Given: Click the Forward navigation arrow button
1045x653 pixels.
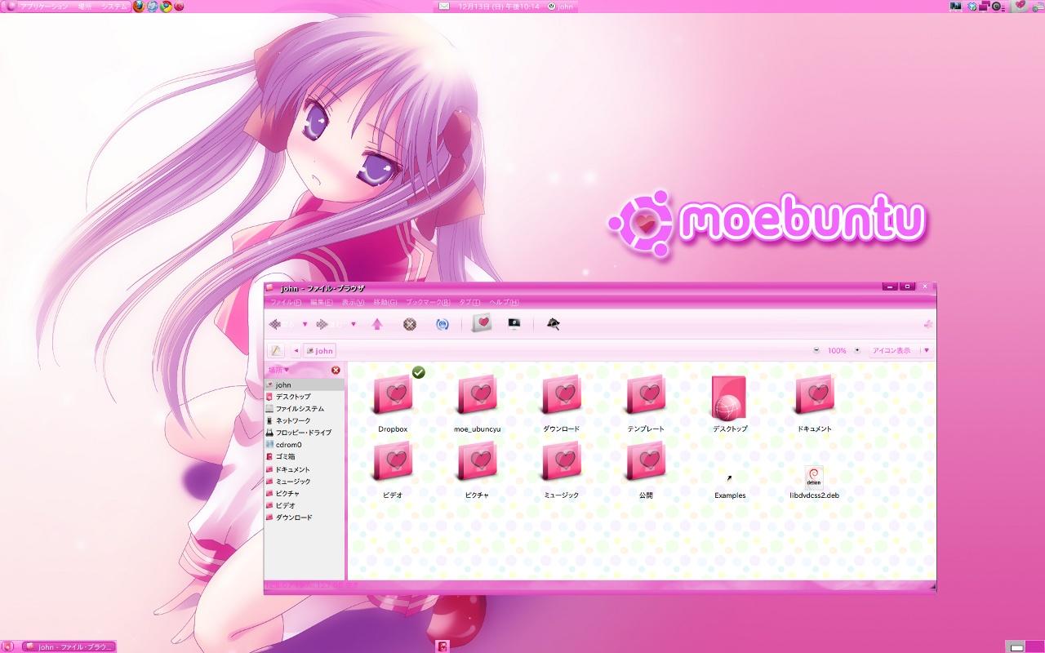Looking at the screenshot, I should click(x=329, y=324).
